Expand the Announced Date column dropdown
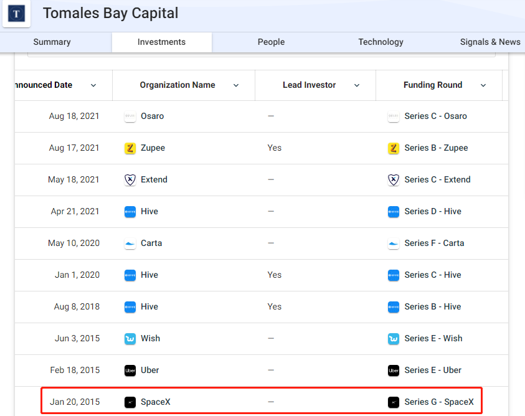Screen dimensions: 525x416 [93, 85]
